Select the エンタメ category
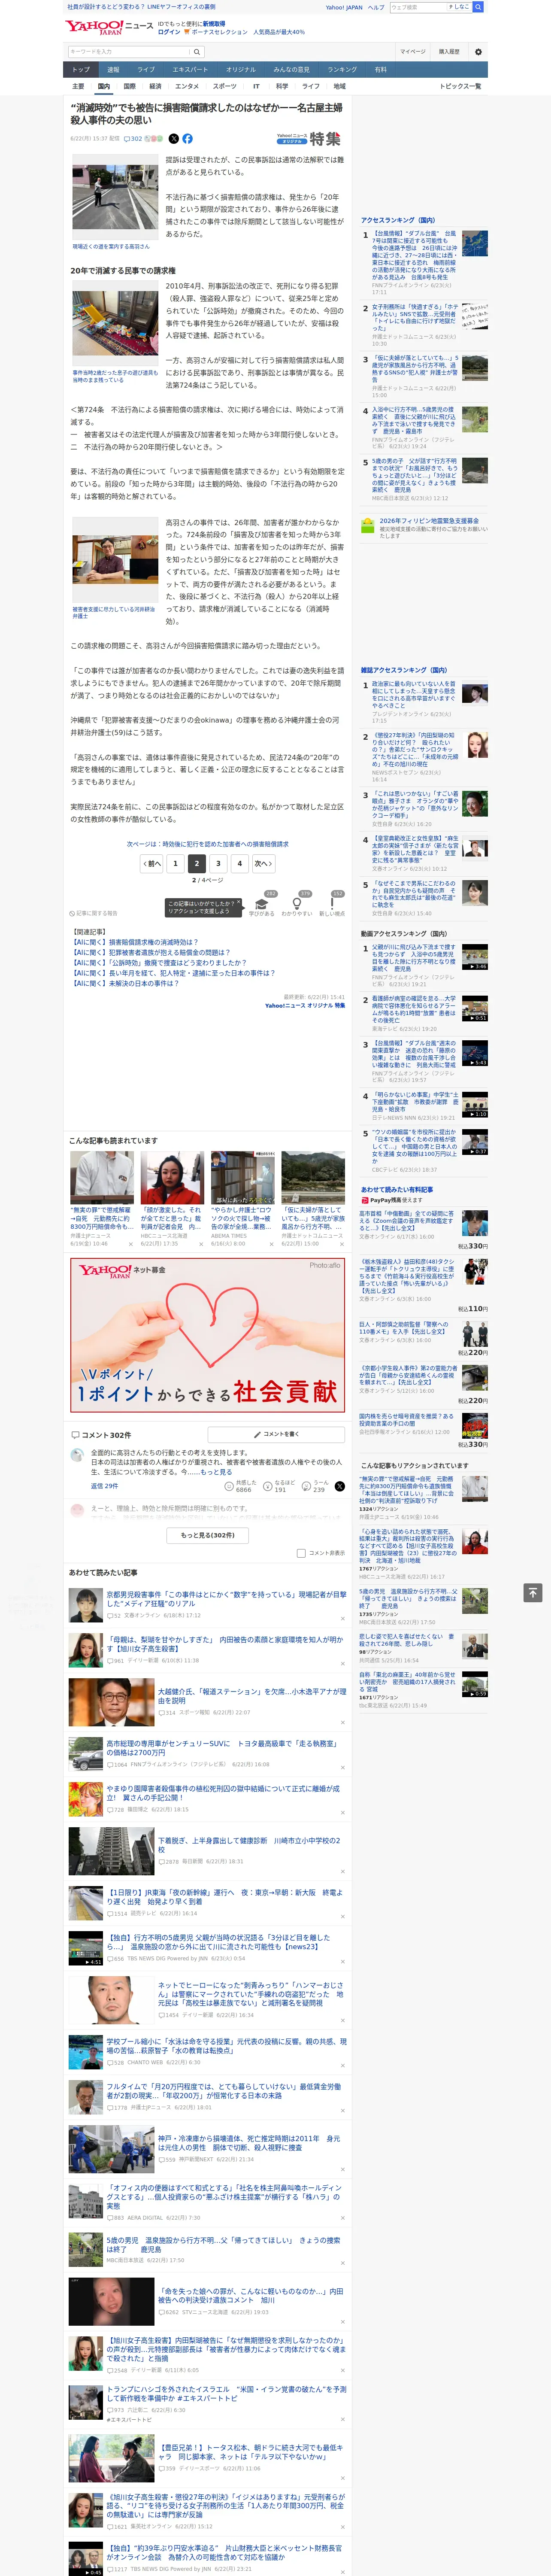Viewport: 551px width, 2576px height. [187, 87]
